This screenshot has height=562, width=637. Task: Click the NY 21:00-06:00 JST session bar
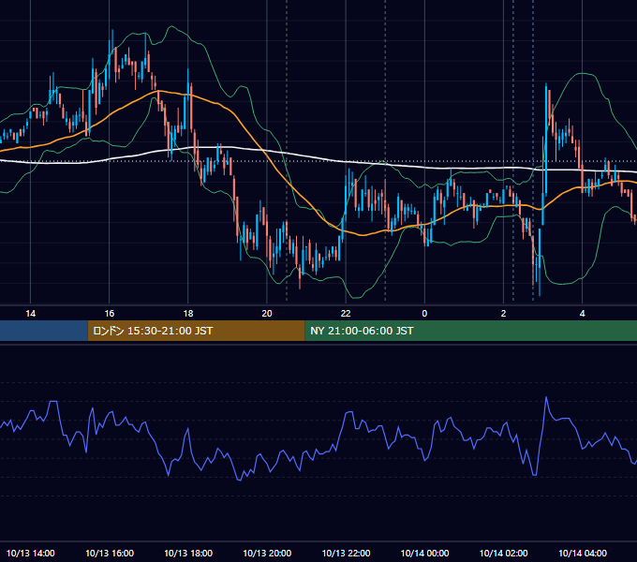pos(471,331)
